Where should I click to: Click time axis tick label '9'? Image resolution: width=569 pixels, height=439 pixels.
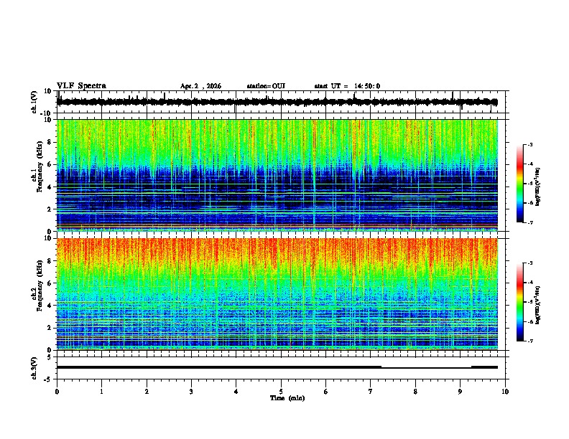pyautogui.click(x=460, y=392)
